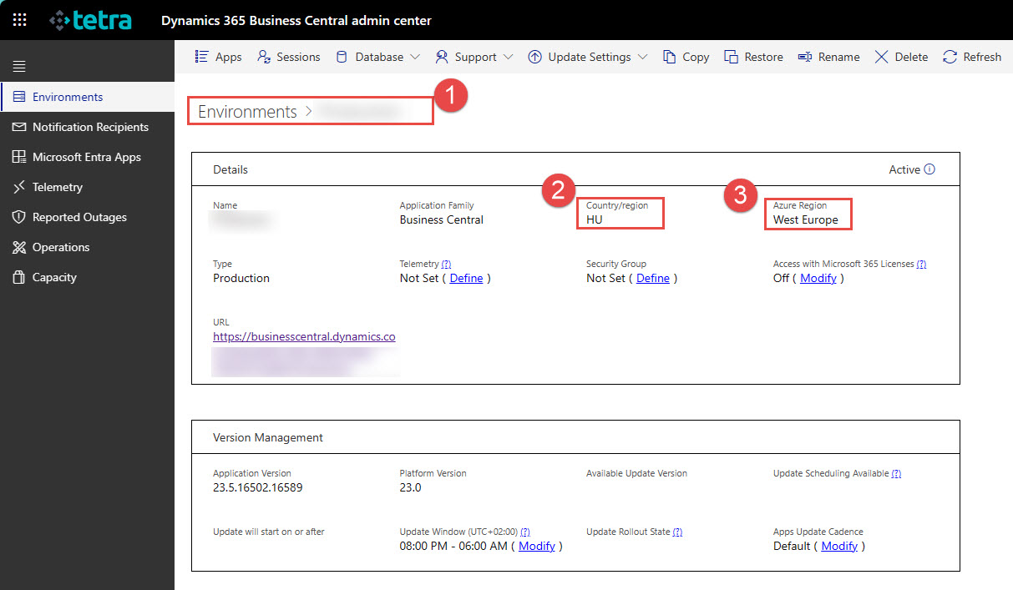
Task: Click the Active status text
Action: point(904,169)
